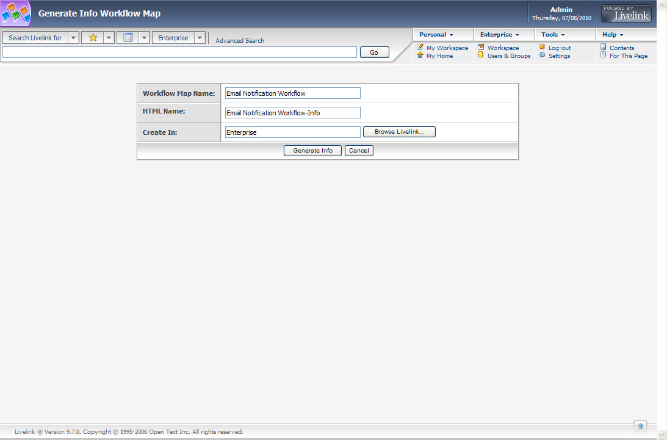The width and height of the screenshot is (667, 440).
Task: Click the Log-out icon
Action: click(x=542, y=48)
